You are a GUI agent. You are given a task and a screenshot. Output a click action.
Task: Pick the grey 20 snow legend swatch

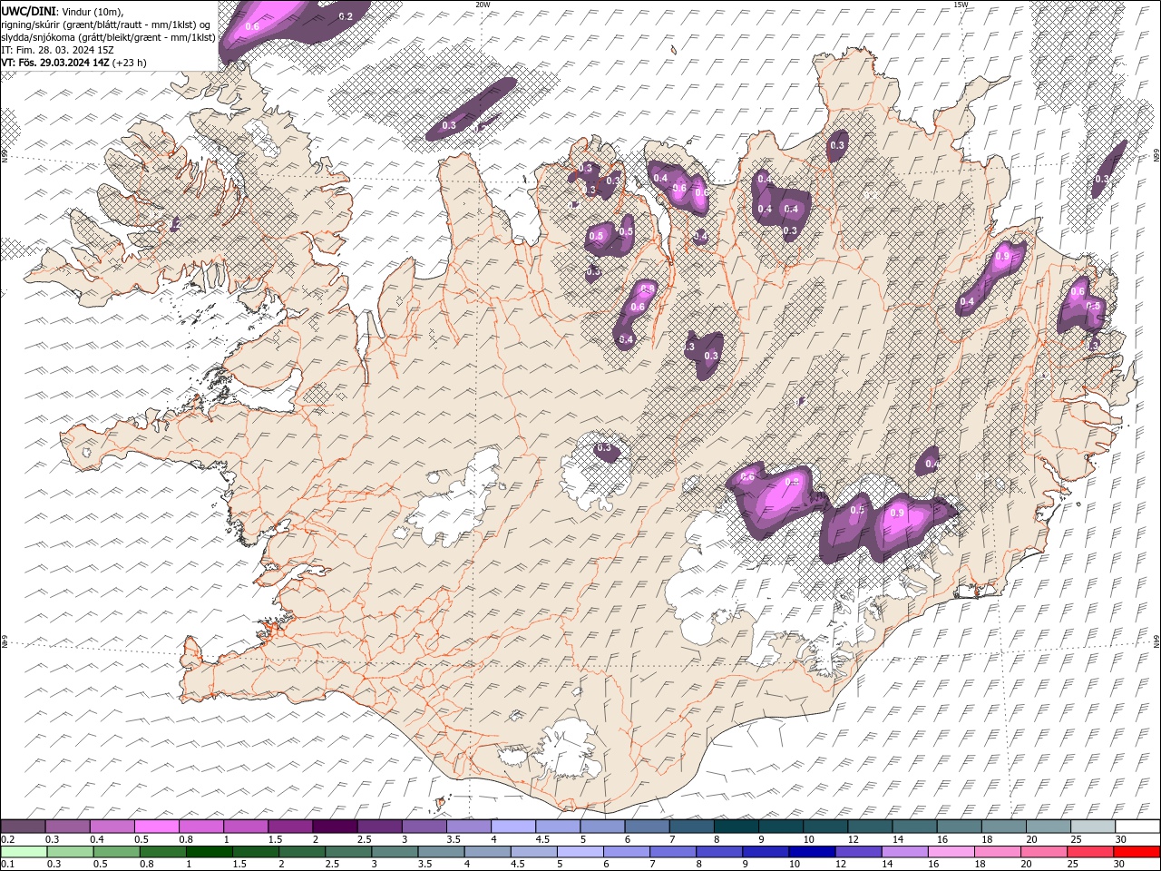(x=1048, y=827)
